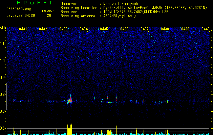
Task: Click the 0432 time marker
Action: click(43, 29)
